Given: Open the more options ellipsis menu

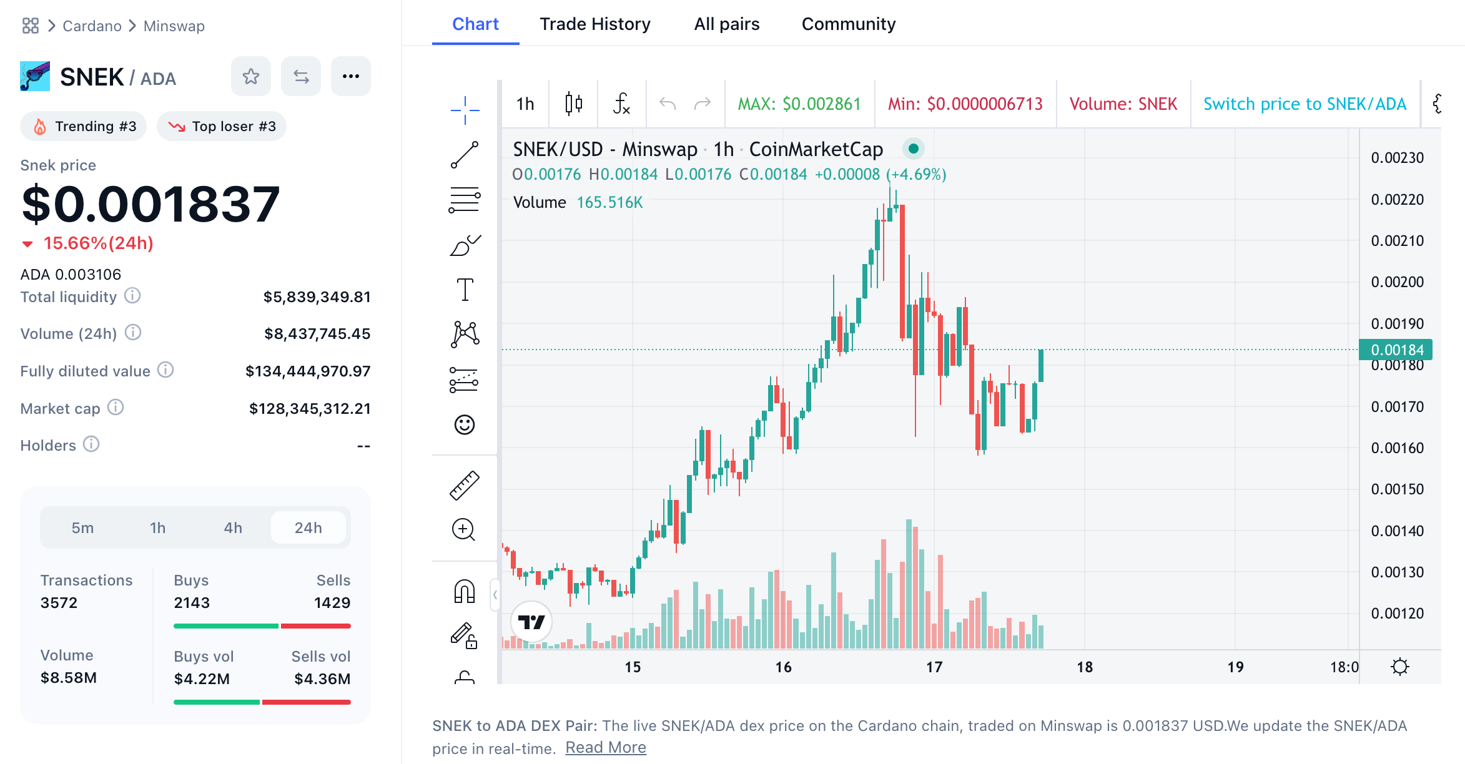Looking at the screenshot, I should (351, 76).
